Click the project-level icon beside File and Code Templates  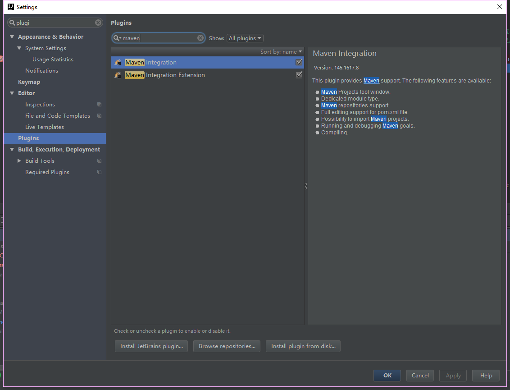pyautogui.click(x=99, y=116)
